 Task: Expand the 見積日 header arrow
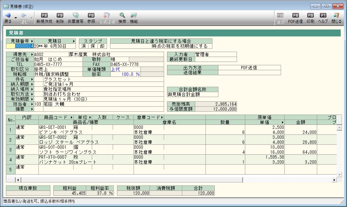pos(74,41)
